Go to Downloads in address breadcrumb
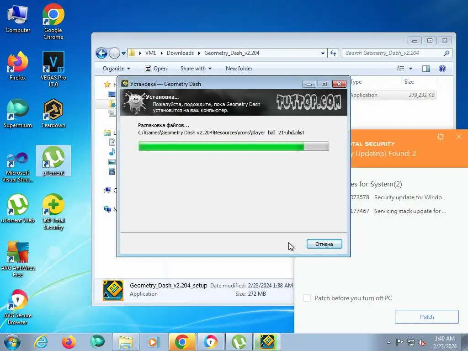 (x=180, y=53)
